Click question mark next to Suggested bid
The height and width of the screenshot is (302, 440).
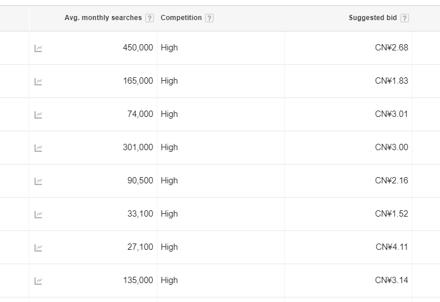click(x=404, y=18)
